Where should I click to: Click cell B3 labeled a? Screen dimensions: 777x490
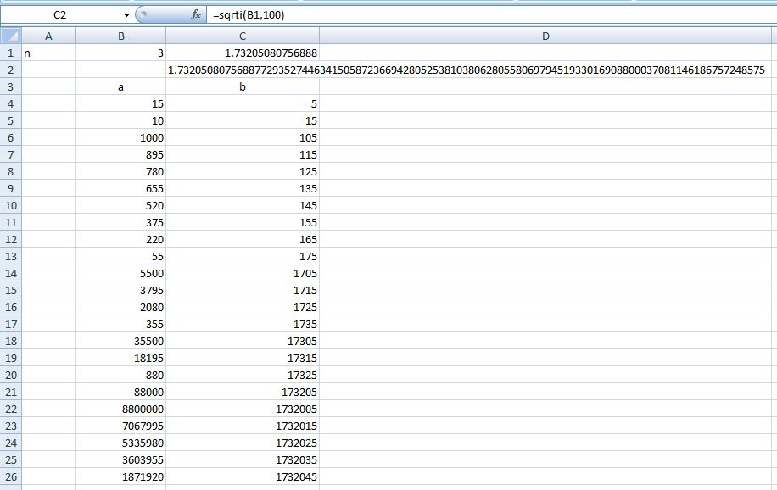121,86
